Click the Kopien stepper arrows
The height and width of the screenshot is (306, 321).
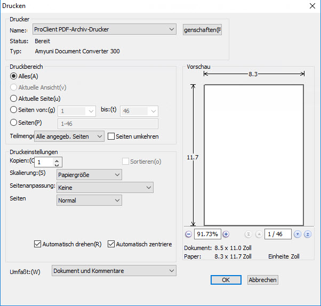tap(58, 162)
